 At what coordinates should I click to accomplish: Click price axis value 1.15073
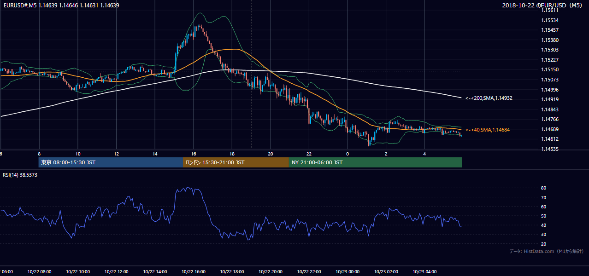coord(550,80)
